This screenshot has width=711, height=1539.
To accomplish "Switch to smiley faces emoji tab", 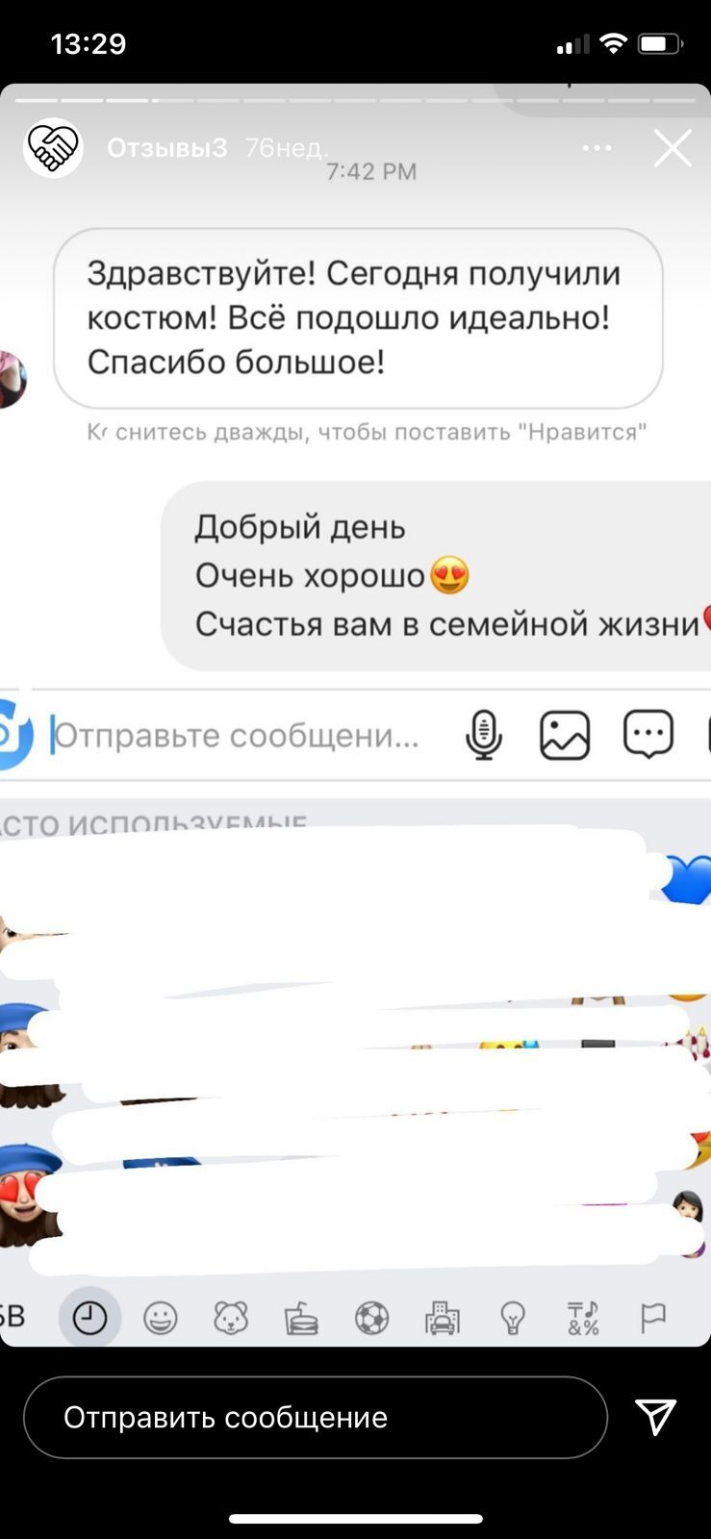I will click(161, 1318).
